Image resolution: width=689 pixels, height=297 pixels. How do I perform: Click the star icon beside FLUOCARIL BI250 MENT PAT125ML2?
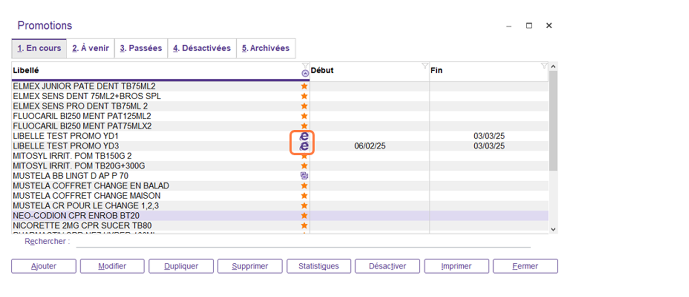[304, 116]
